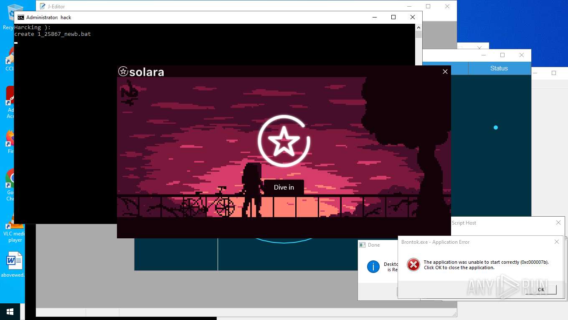Click the large star emblem in Solara
The image size is (568, 320).
(284, 141)
